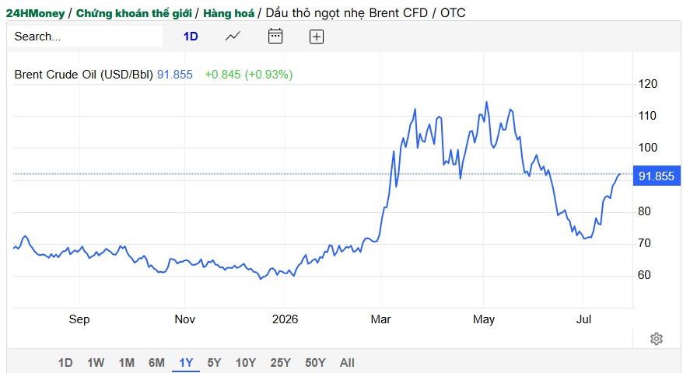Select the 10Y range tab
The height and width of the screenshot is (373, 683).
[x=246, y=363]
